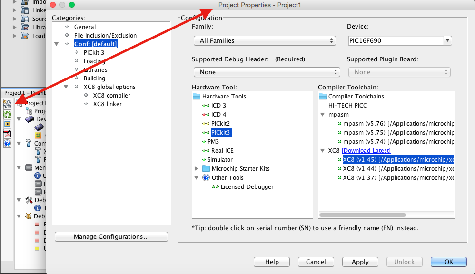Open the Family dropdown
The height and width of the screenshot is (274, 475).
[x=265, y=41]
